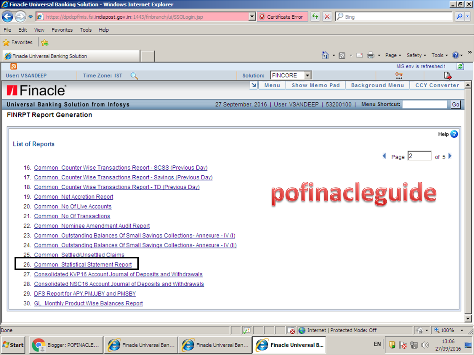Click the Print icon in command bar
Image resolution: width=474 pixels, height=355 pixels.
click(x=370, y=55)
